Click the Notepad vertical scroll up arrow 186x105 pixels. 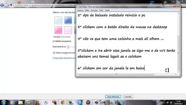178,13
